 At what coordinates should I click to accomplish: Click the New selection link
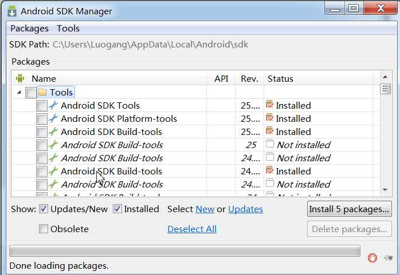click(205, 209)
